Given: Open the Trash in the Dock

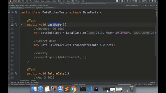Looking at the screenshot, I should pyautogui.click(x=132, y=89).
